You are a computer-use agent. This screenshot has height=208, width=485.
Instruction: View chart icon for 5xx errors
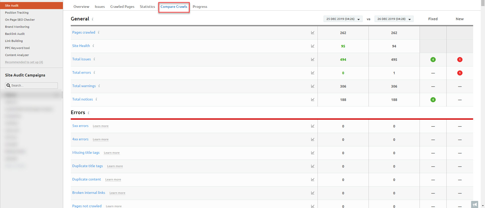(312, 126)
